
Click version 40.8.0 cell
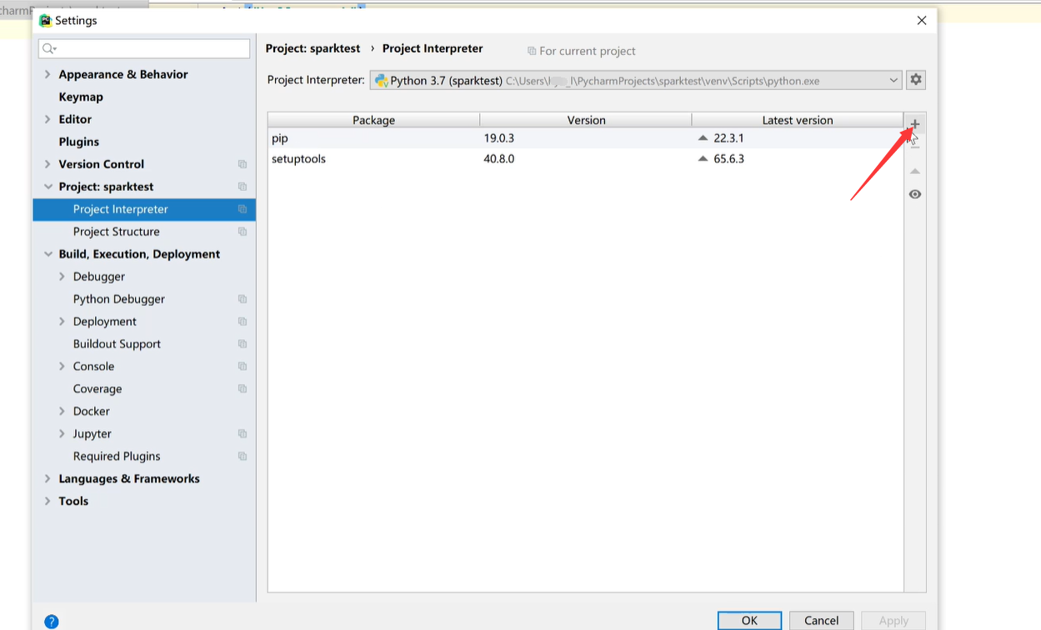pos(499,158)
